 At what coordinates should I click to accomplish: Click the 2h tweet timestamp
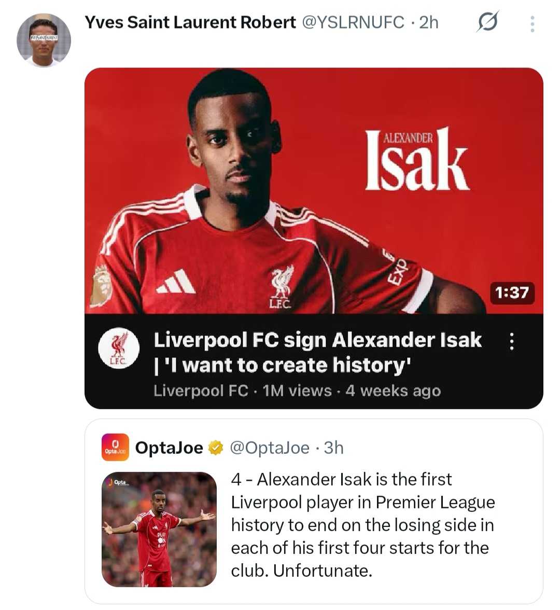point(429,22)
